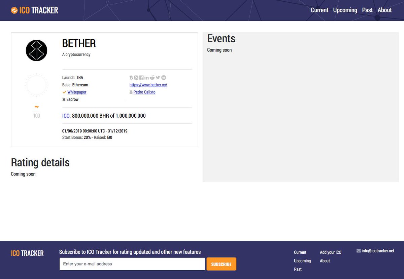Open Pedro Calixto profile link
The height and width of the screenshot is (279, 404).
point(144,92)
